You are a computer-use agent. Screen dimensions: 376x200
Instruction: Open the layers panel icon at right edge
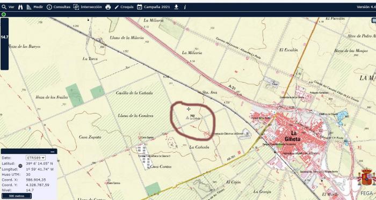(374, 21)
